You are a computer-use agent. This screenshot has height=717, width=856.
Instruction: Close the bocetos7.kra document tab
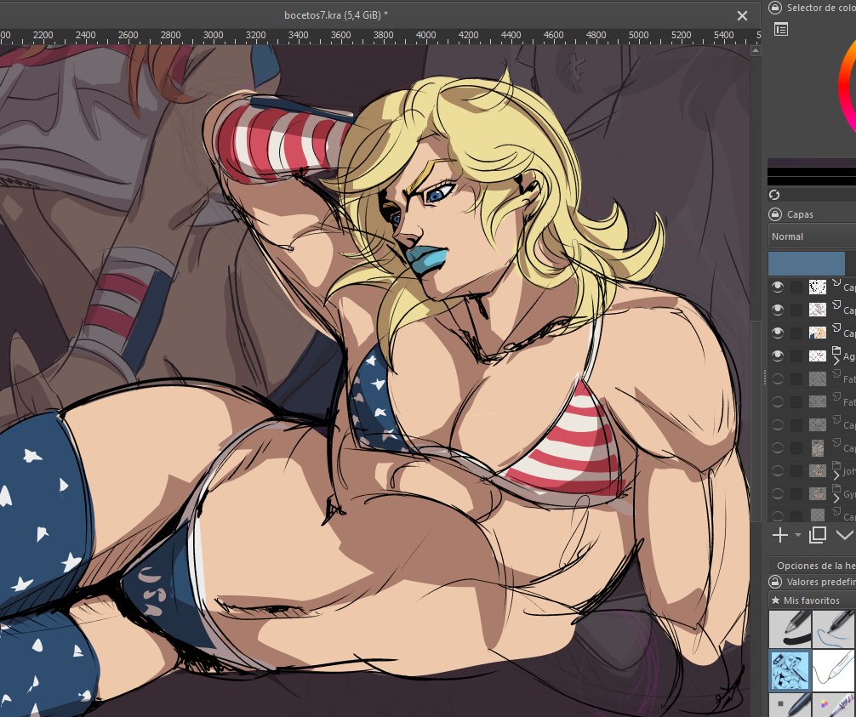pyautogui.click(x=742, y=16)
